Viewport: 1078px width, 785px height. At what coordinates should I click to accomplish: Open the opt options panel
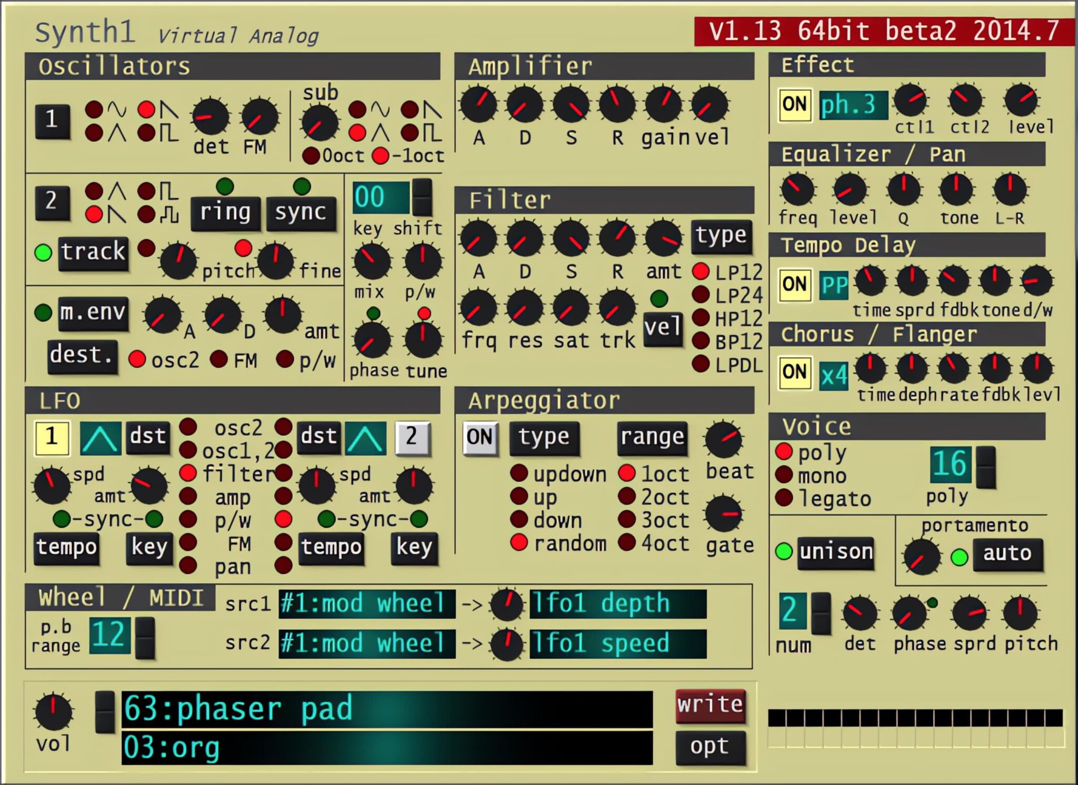coord(710,746)
